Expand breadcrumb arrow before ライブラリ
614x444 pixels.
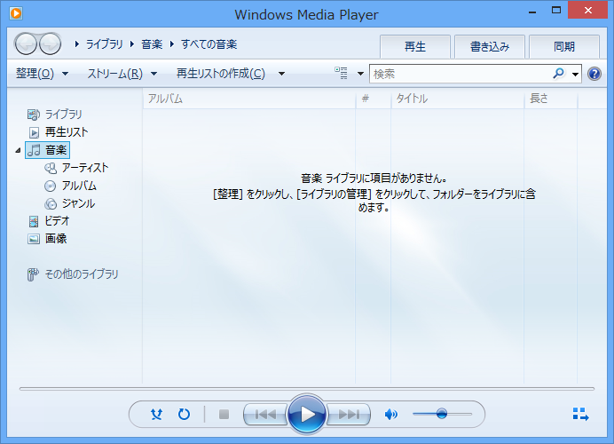click(77, 44)
